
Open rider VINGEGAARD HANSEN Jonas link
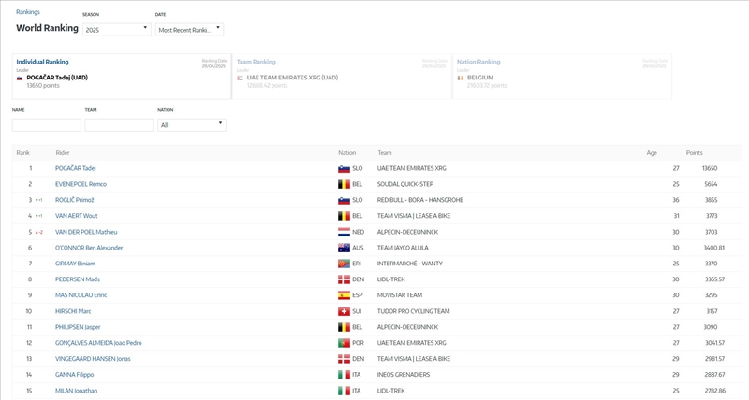point(93,359)
